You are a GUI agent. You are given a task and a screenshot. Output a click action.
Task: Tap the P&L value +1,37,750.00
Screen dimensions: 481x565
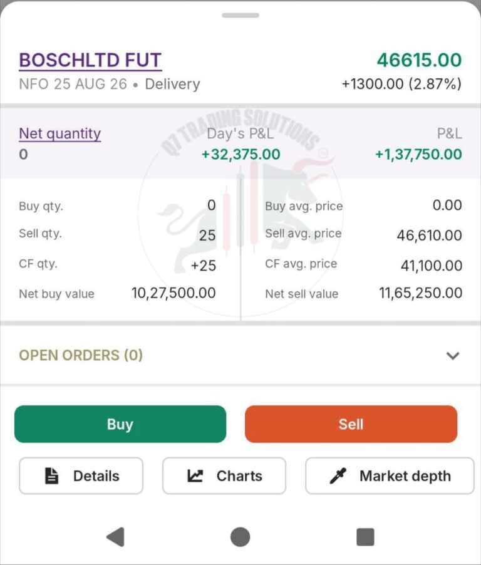coord(418,154)
